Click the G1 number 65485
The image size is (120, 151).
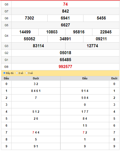pyautogui.click(x=65, y=60)
